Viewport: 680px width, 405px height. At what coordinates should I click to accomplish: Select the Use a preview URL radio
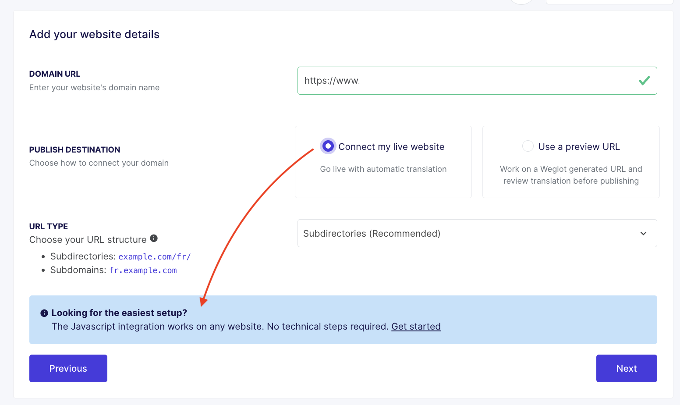(528, 146)
